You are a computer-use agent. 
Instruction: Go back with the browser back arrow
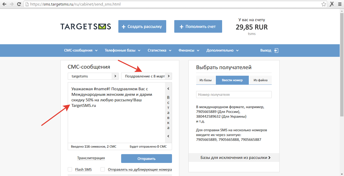click(4, 4)
